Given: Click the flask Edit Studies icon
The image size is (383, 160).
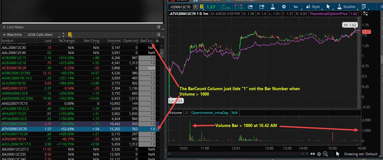Looking at the screenshot, I should (x=273, y=6).
